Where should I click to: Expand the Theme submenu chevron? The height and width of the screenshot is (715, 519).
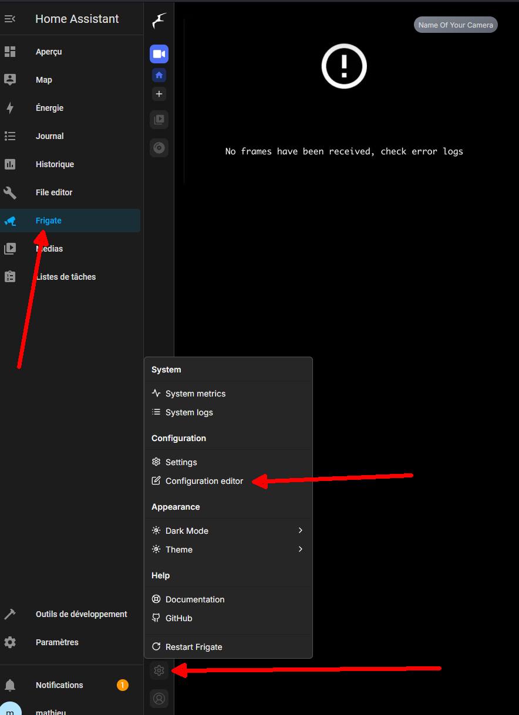pyautogui.click(x=301, y=549)
